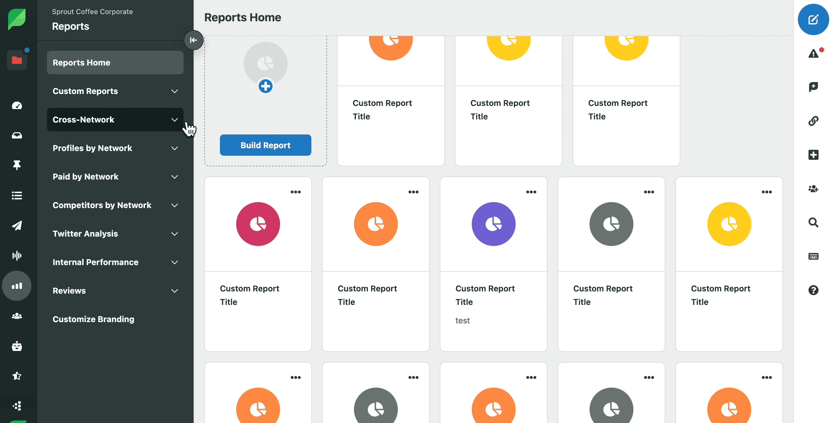The height and width of the screenshot is (423, 832).
Task: Open the middle-row yellow pie chart thumbnail
Action: pos(729,224)
